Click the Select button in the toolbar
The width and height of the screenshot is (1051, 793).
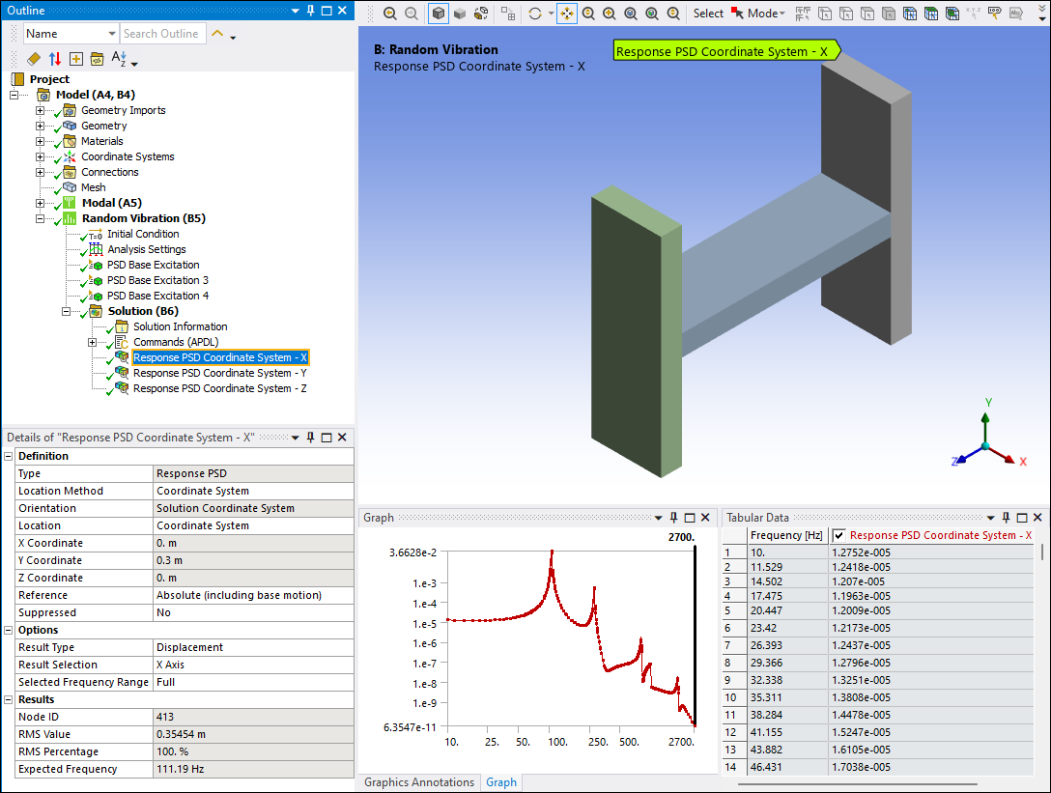tap(708, 14)
